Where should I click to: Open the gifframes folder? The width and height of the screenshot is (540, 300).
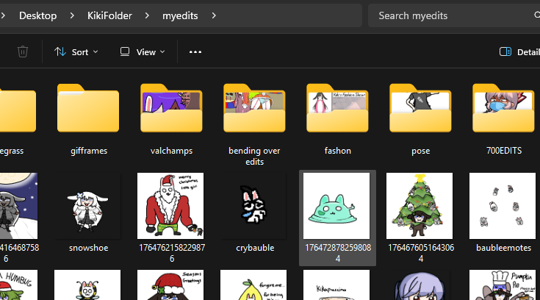[x=87, y=110]
